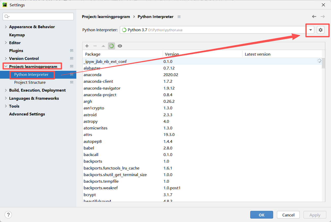
Task: Click the settings search field
Action: (38, 16)
